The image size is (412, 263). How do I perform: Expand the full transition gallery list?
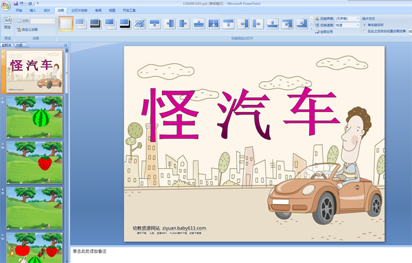pos(312,28)
